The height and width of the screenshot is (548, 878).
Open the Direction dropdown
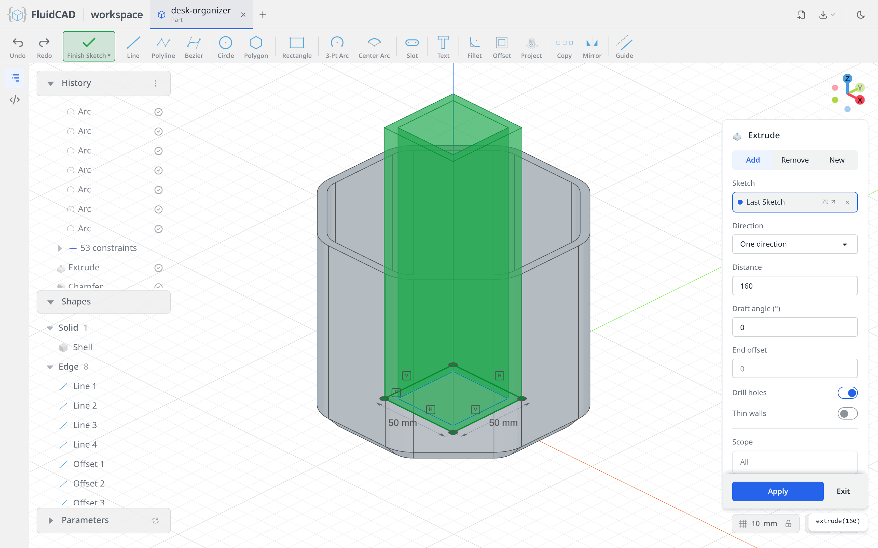(794, 244)
